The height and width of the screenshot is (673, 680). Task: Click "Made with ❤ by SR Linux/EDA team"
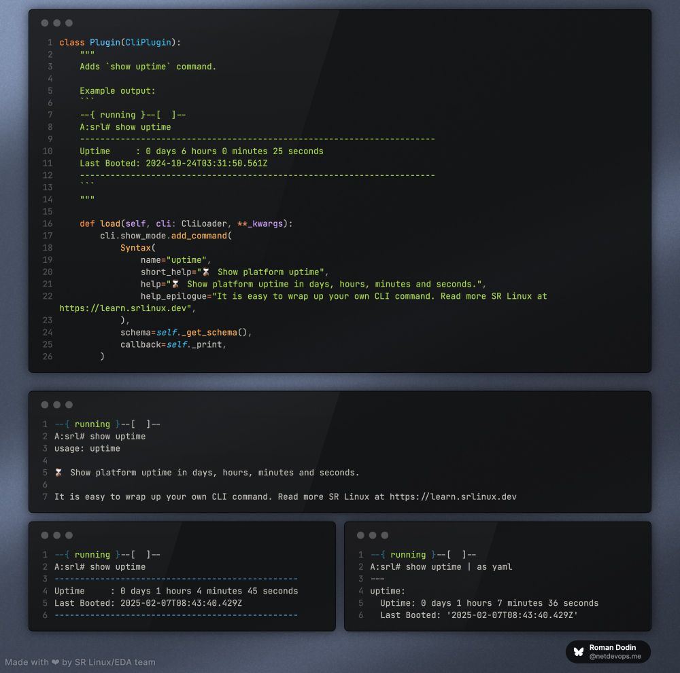[x=80, y=662]
